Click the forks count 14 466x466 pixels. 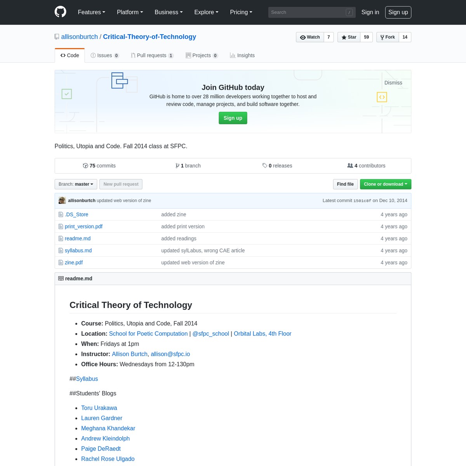[405, 37]
